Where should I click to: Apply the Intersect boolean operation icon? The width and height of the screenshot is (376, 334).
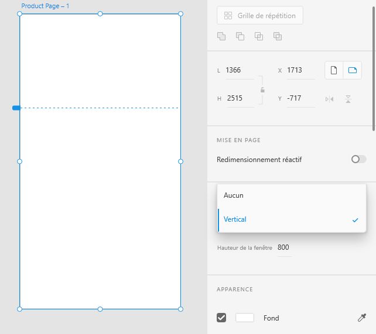[259, 36]
